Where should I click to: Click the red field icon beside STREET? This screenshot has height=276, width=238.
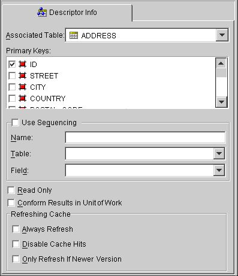coord(22,75)
